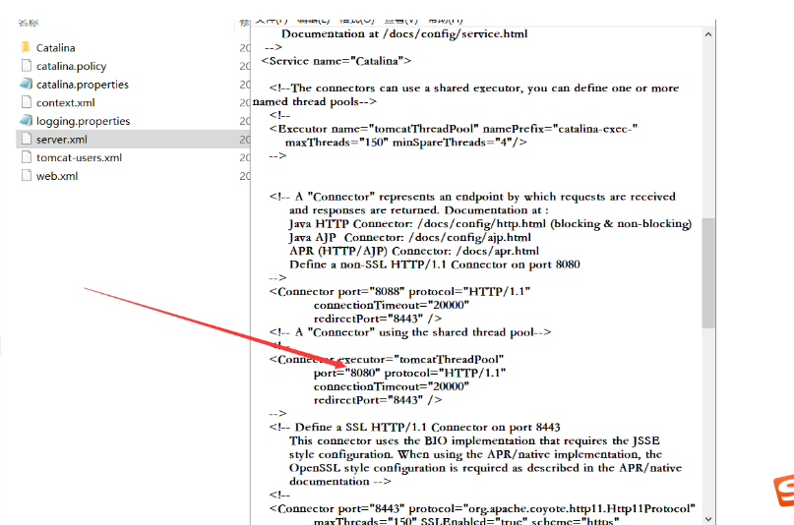Screen dimensions: 794x525
Task: Select the catalina.properties file icon
Action: (26, 84)
